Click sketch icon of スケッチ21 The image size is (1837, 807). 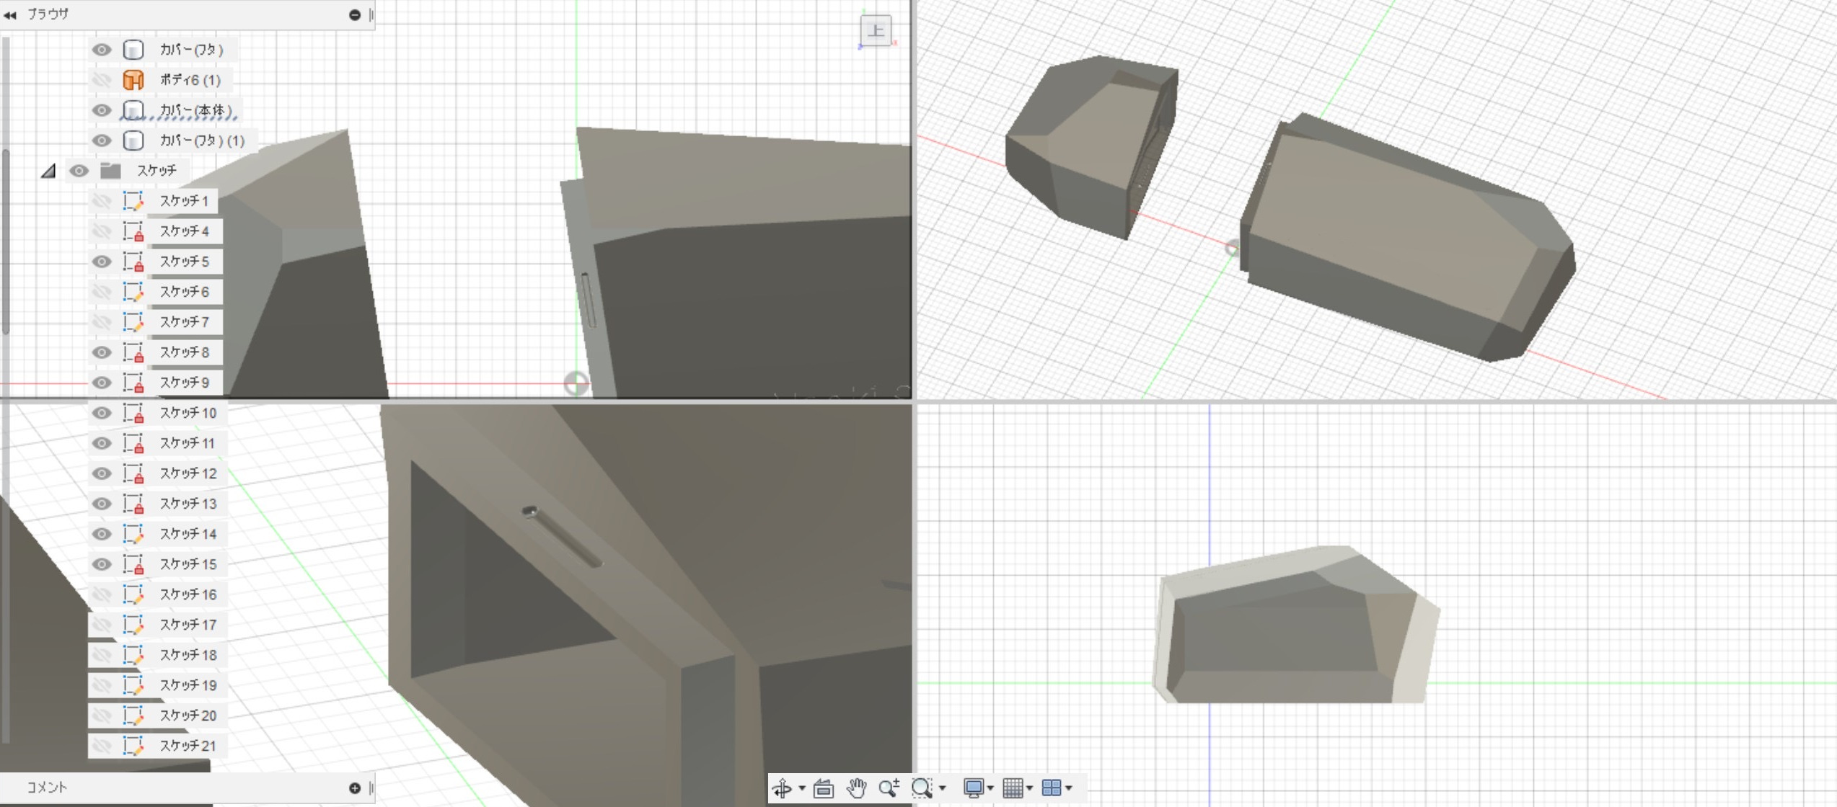[133, 746]
